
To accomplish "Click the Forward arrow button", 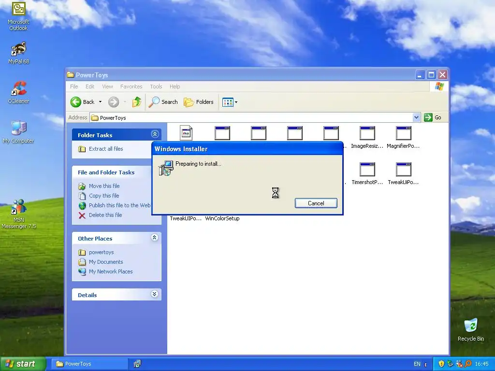I will (114, 102).
